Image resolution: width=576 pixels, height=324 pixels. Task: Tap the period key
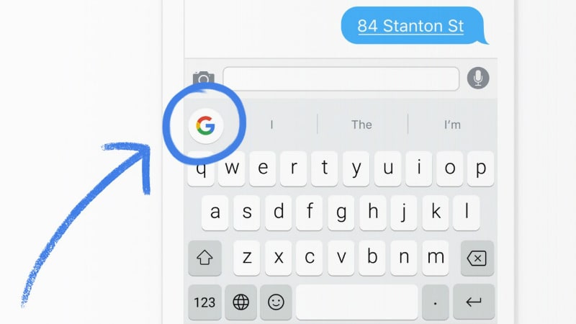point(436,302)
